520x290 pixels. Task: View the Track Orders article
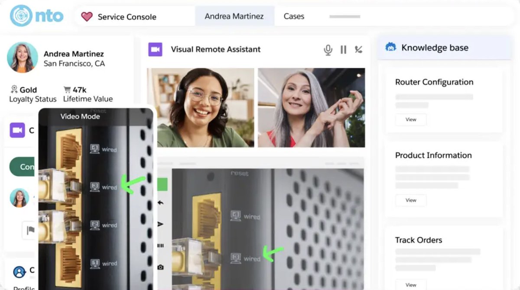click(x=411, y=284)
